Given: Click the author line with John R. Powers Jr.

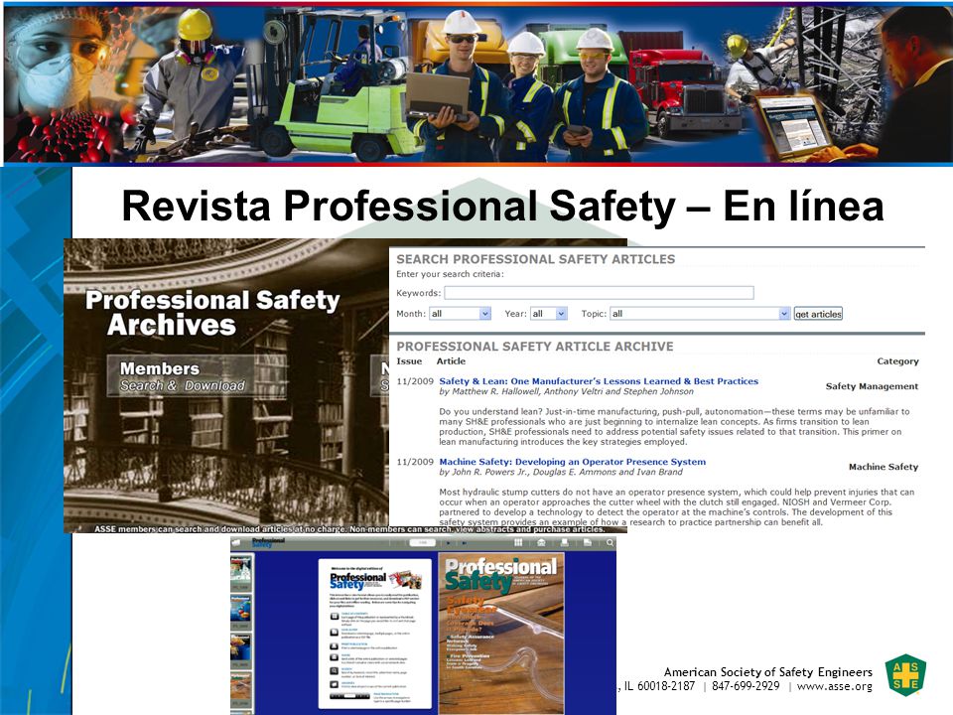Looking at the screenshot, I should [x=560, y=472].
